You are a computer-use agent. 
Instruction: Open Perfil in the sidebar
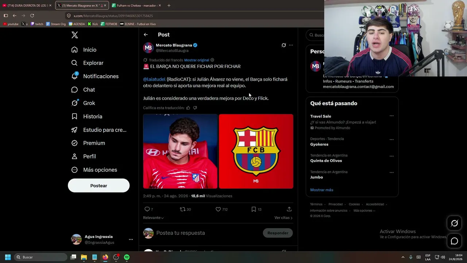(x=84, y=156)
